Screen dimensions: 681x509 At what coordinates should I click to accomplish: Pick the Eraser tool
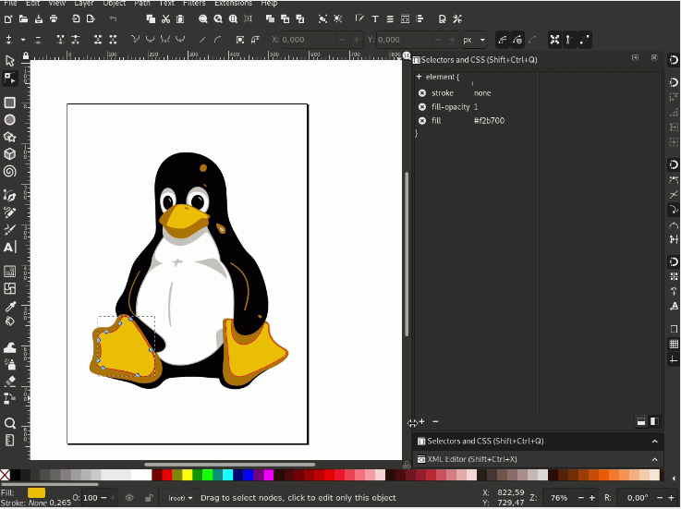pos(9,381)
